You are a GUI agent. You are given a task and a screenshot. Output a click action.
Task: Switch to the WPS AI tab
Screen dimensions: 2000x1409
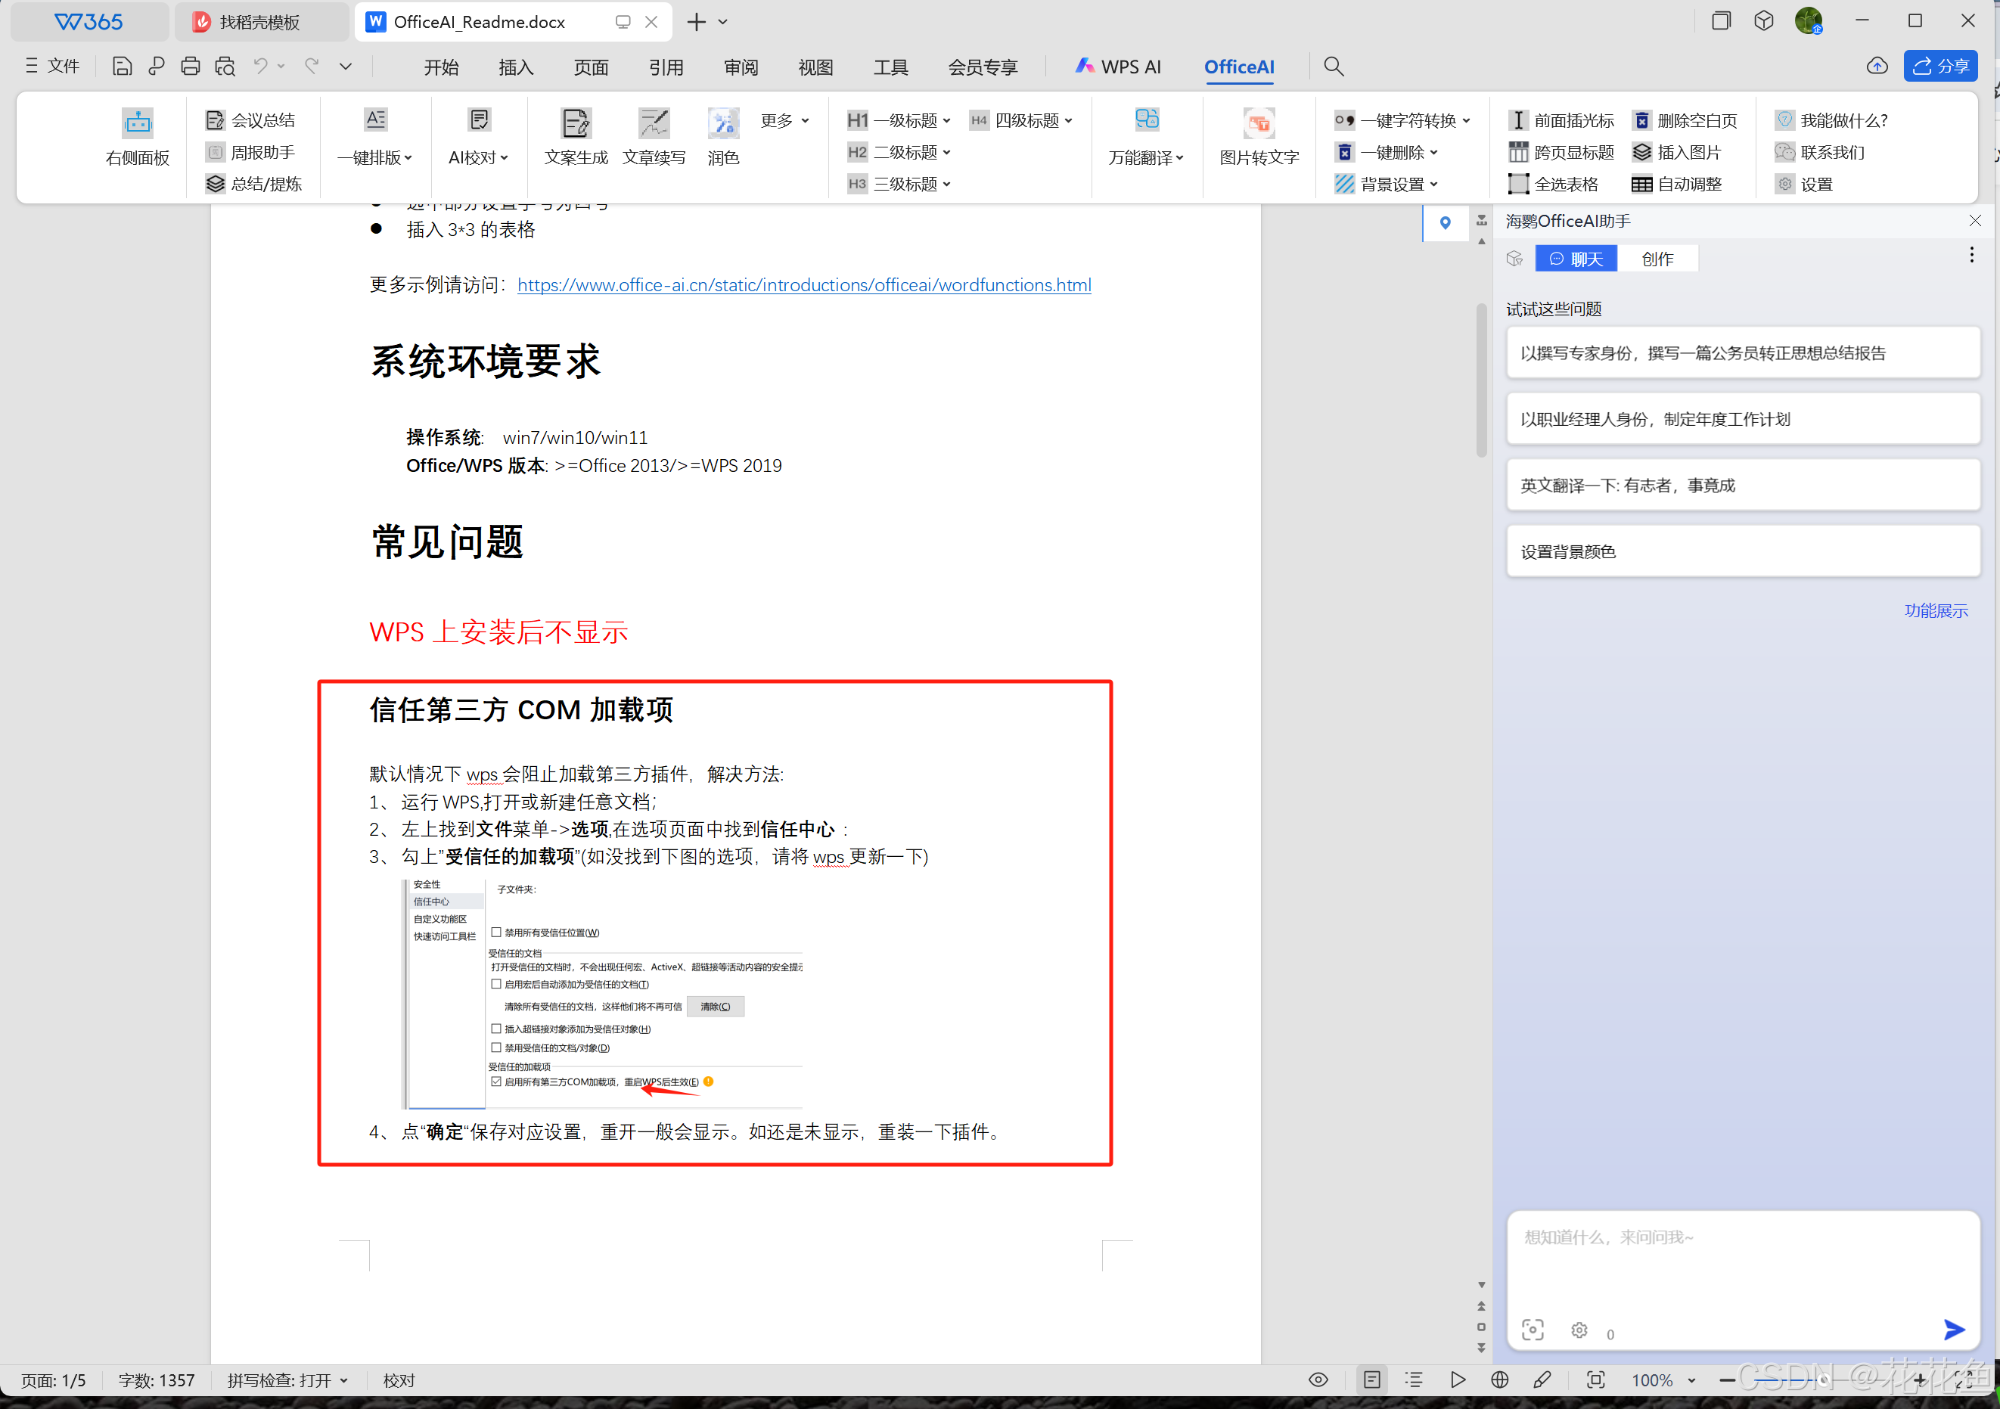click(x=1119, y=67)
